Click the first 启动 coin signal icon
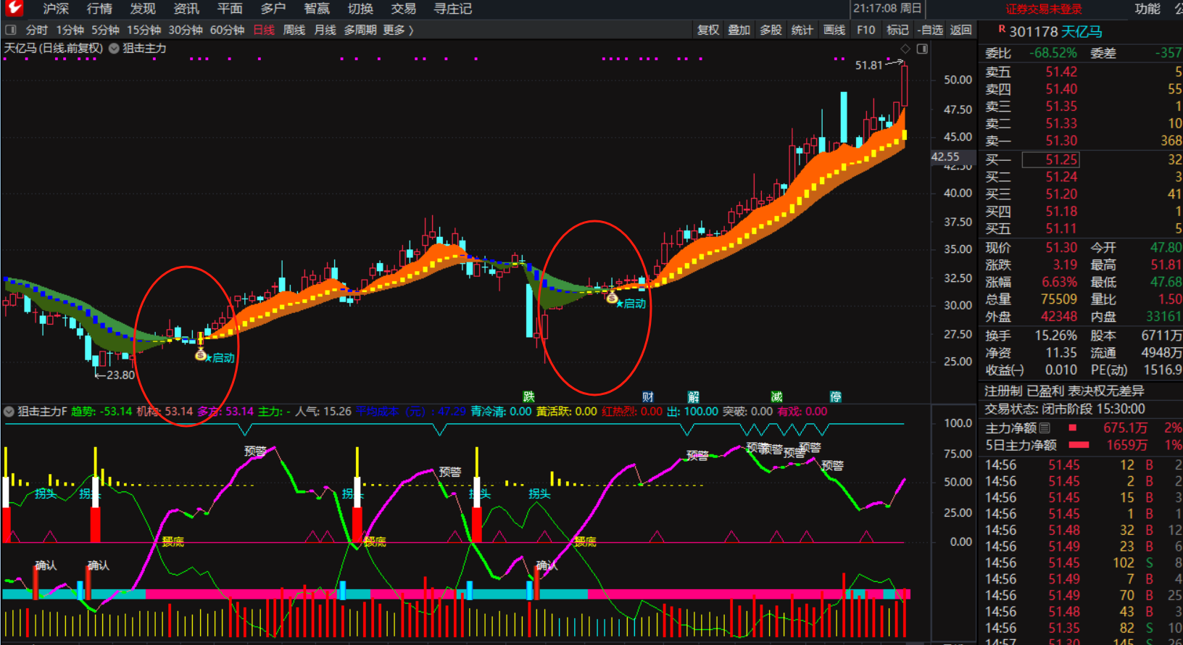 point(201,355)
